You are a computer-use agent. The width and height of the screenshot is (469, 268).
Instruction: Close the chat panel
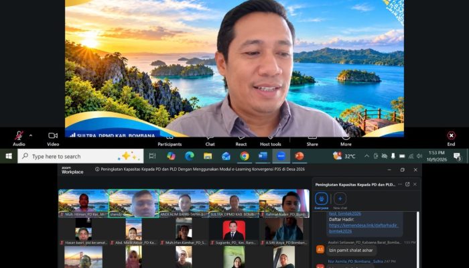tap(415, 184)
